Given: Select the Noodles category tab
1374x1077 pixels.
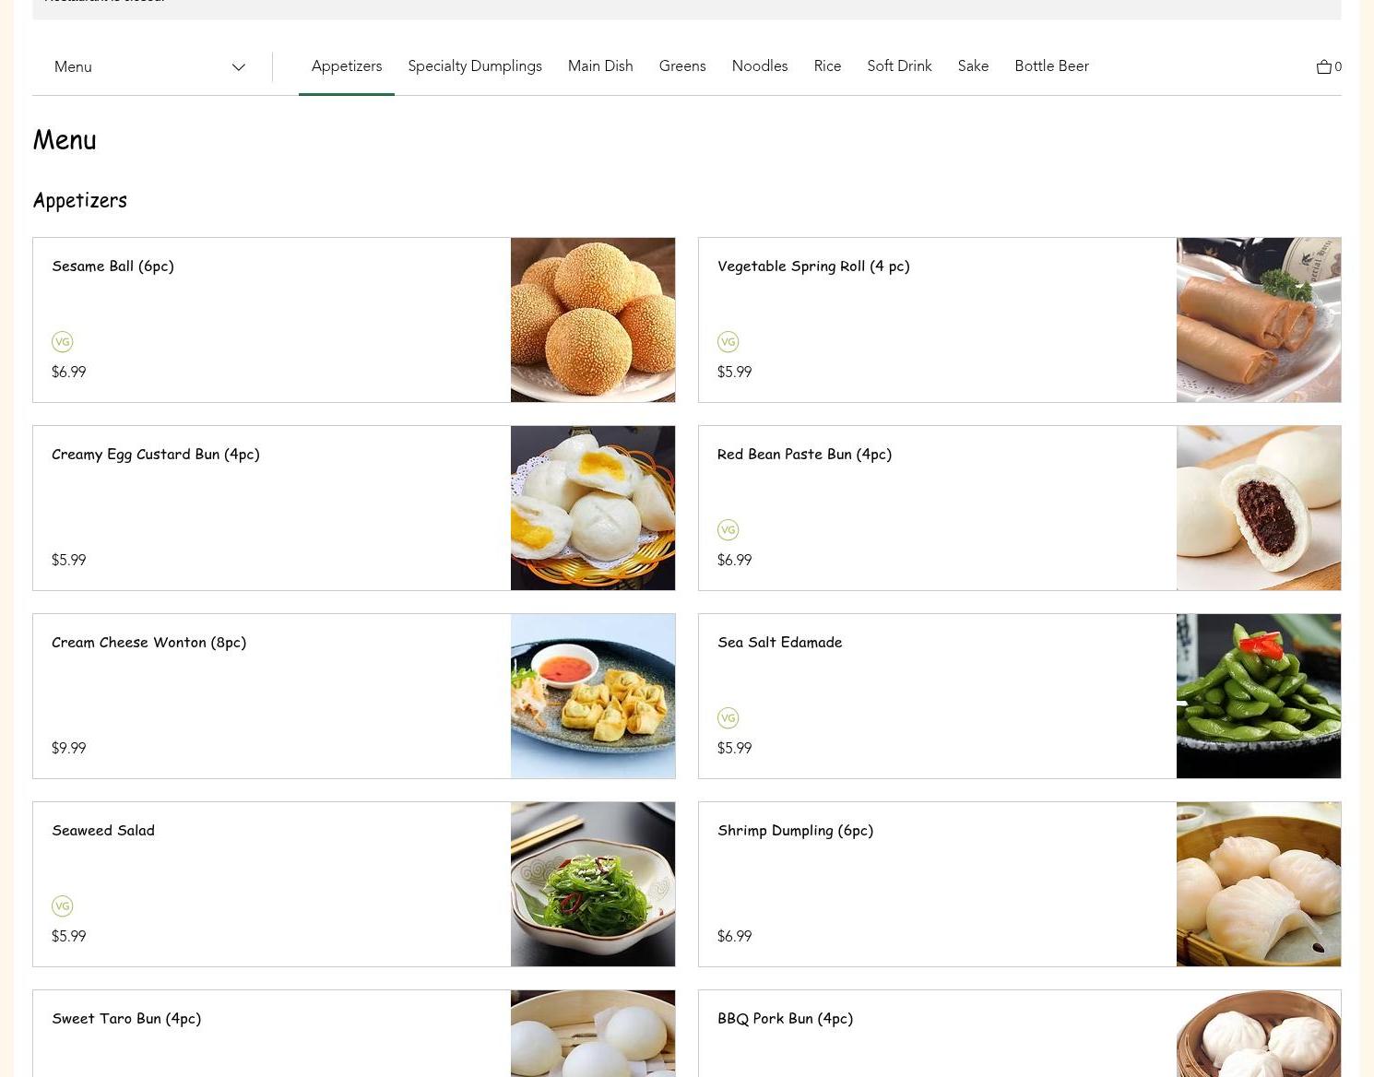Looking at the screenshot, I should tap(759, 66).
